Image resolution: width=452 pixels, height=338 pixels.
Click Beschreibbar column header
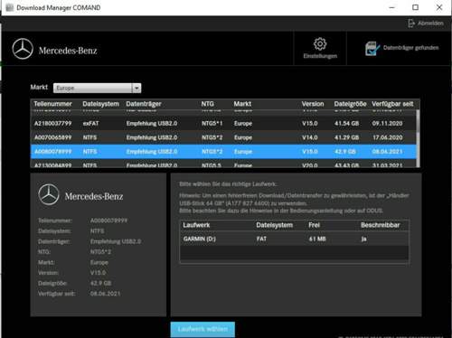(x=381, y=225)
